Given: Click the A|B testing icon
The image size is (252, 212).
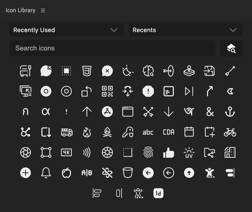Looking at the screenshot, I should pyautogui.click(x=87, y=173).
